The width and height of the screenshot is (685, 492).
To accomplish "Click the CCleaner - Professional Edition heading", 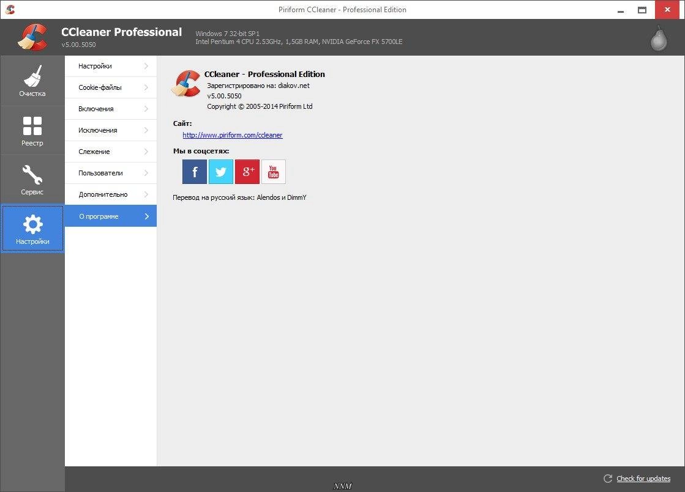I will coord(264,74).
